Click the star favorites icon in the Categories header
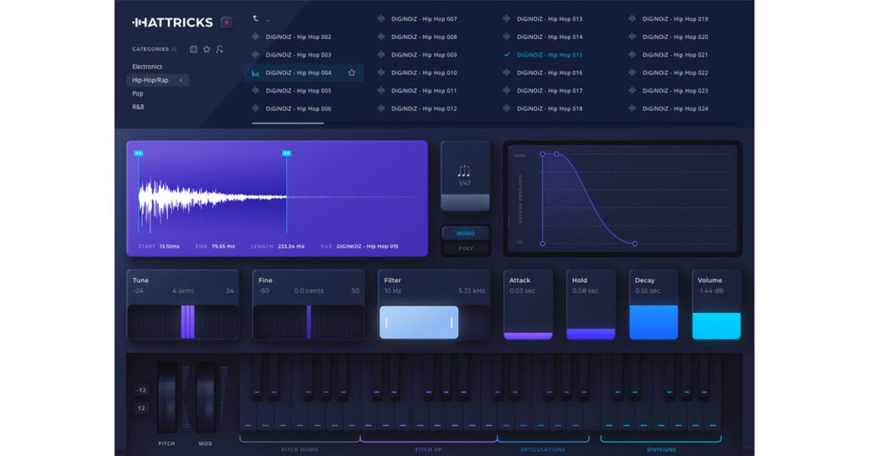 click(206, 49)
